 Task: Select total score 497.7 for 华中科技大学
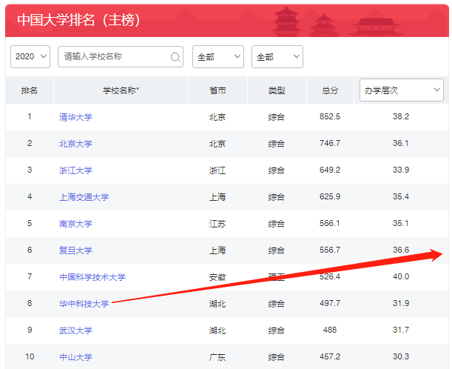(330, 303)
